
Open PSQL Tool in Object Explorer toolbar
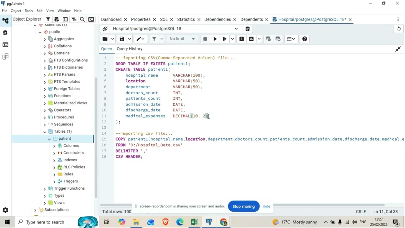point(91,19)
